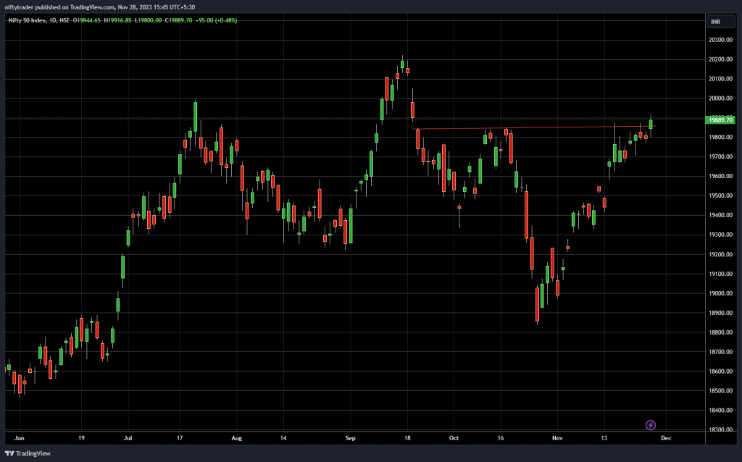The width and height of the screenshot is (742, 462).
Task: Click the 19000.00 price axis label
Action: coord(720,293)
